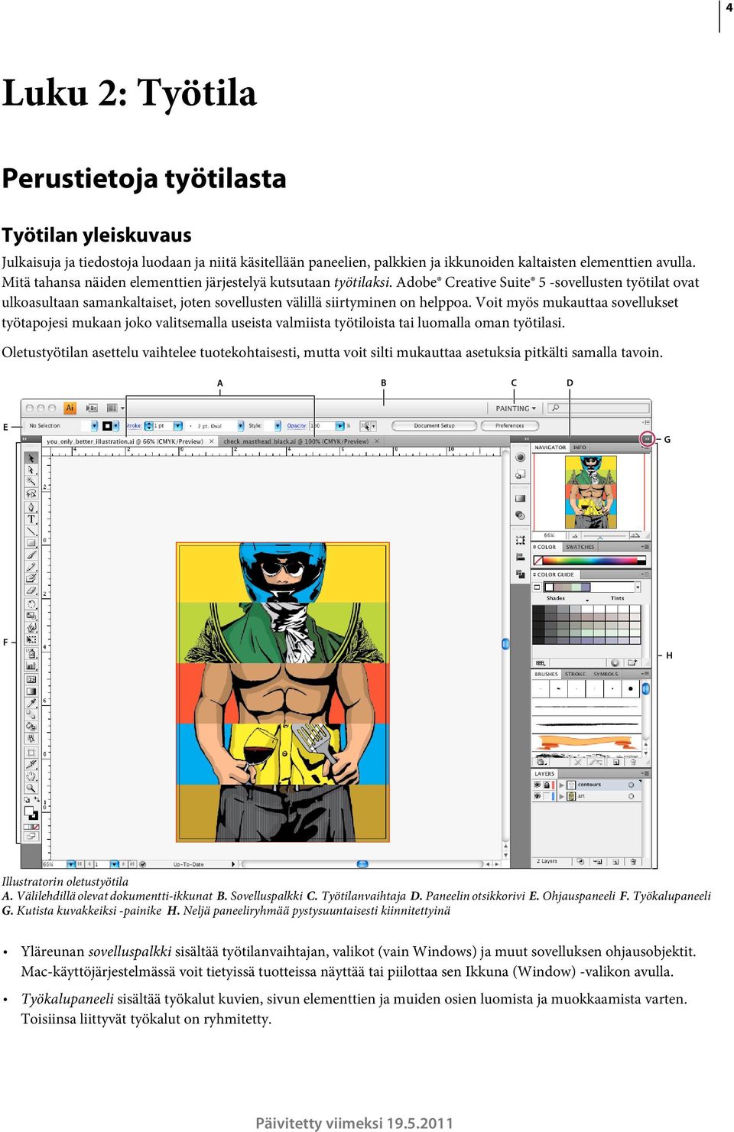Open the 2 pt. Oval brush dropdown
Viewport: 734px width, 1132px height.
point(241,425)
